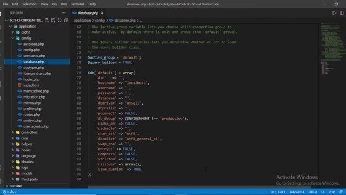
Task: Click config in the breadcrumb path
Action: pos(99,21)
